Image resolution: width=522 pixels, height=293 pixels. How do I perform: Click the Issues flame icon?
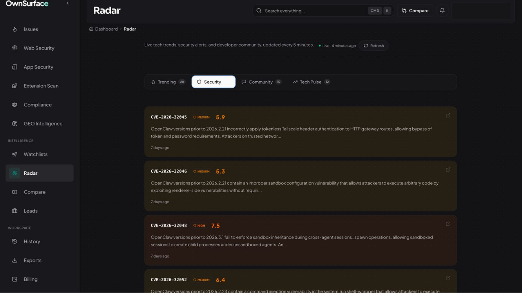pyautogui.click(x=15, y=29)
